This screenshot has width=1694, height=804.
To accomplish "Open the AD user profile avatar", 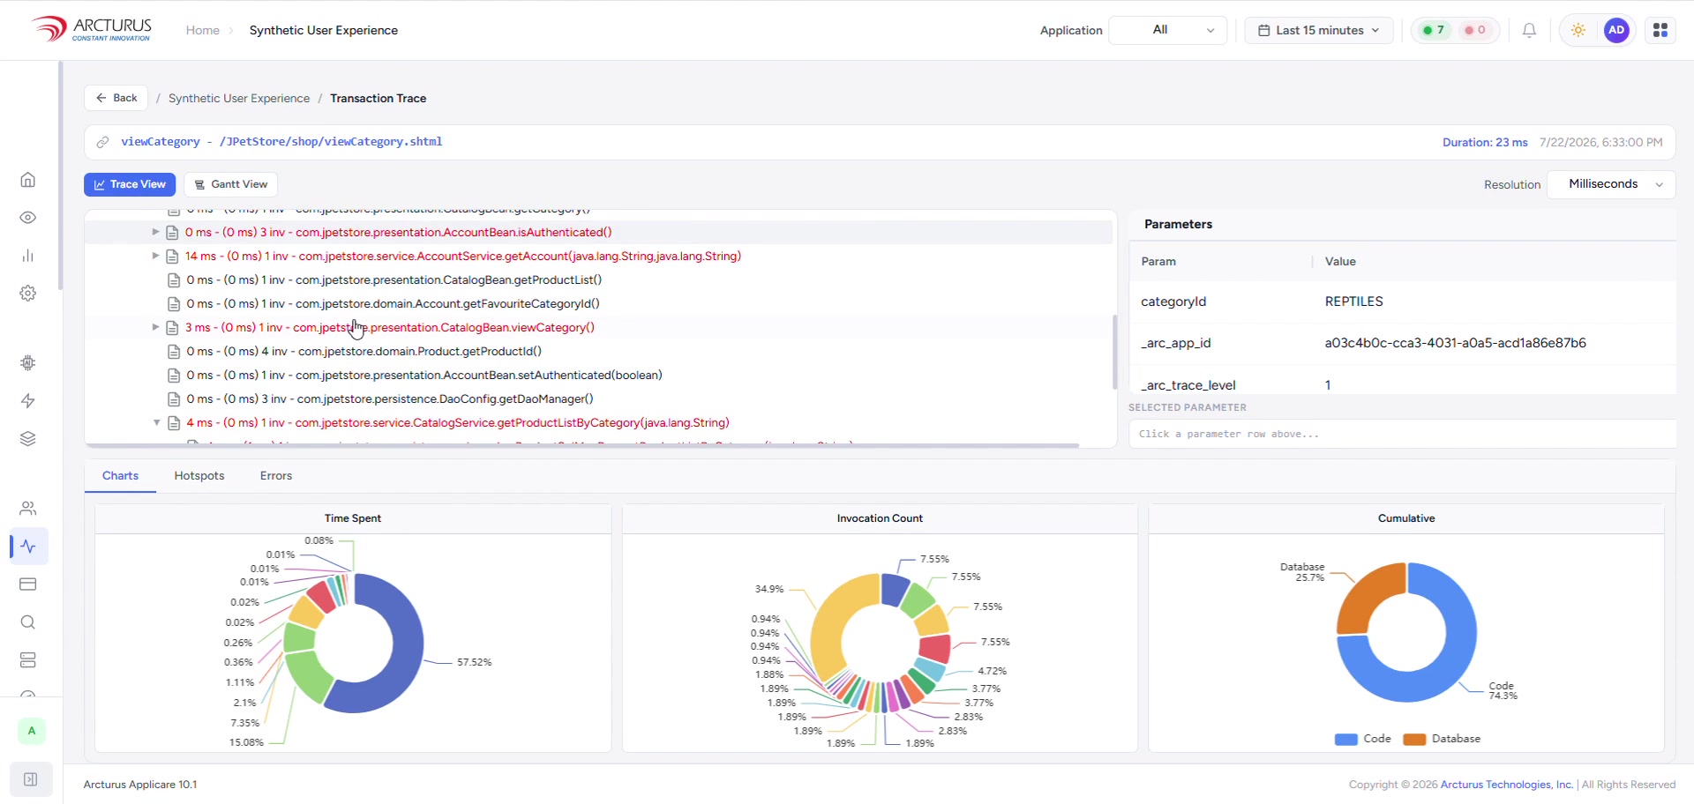I will [x=1616, y=30].
